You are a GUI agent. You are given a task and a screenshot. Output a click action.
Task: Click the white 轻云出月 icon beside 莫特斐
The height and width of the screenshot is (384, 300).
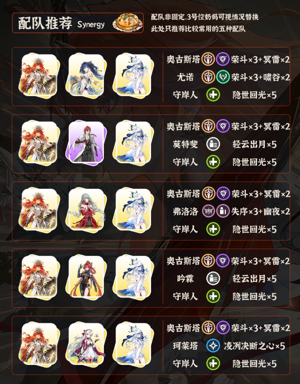(213, 144)
